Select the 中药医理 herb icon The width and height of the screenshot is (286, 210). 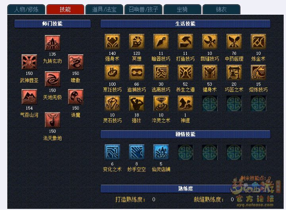[234, 42]
